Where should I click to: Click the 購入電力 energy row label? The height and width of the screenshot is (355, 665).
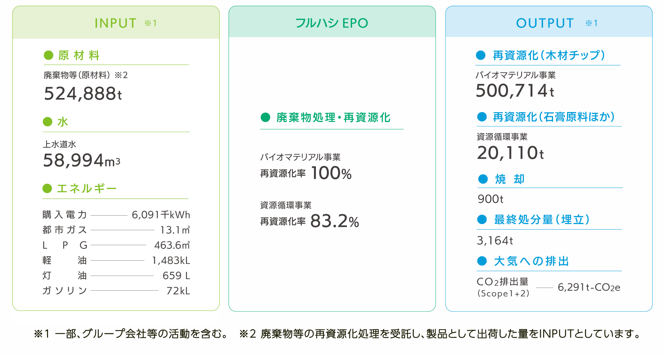(65, 215)
